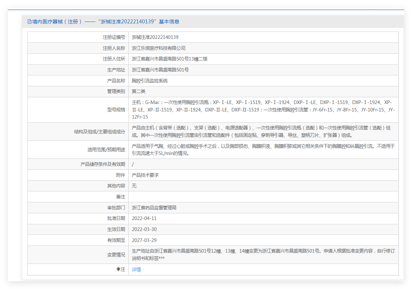Viewport: 412px width, 289px height.
Task: Click the approval date 2022-04-11
Action: point(144,219)
